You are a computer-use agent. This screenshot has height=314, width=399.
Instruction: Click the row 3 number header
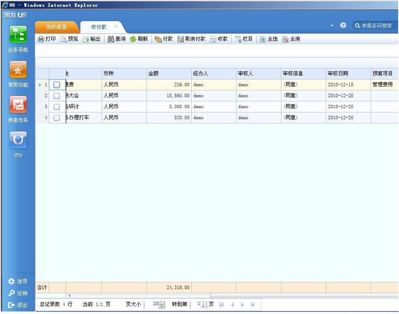(x=42, y=106)
